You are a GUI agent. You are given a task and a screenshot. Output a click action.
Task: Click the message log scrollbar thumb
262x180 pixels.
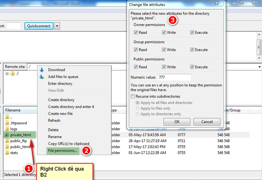pos(259,47)
